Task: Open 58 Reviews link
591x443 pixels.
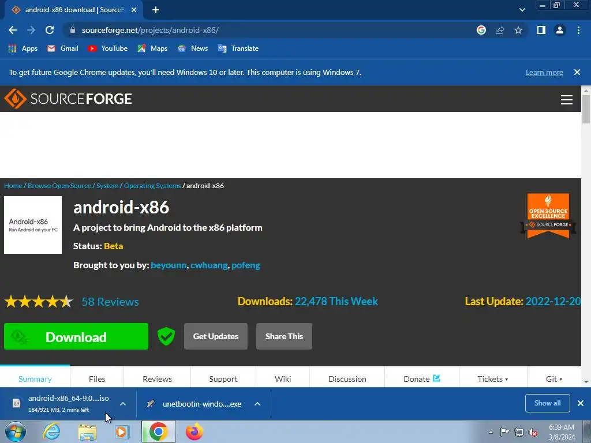Action: (x=110, y=302)
